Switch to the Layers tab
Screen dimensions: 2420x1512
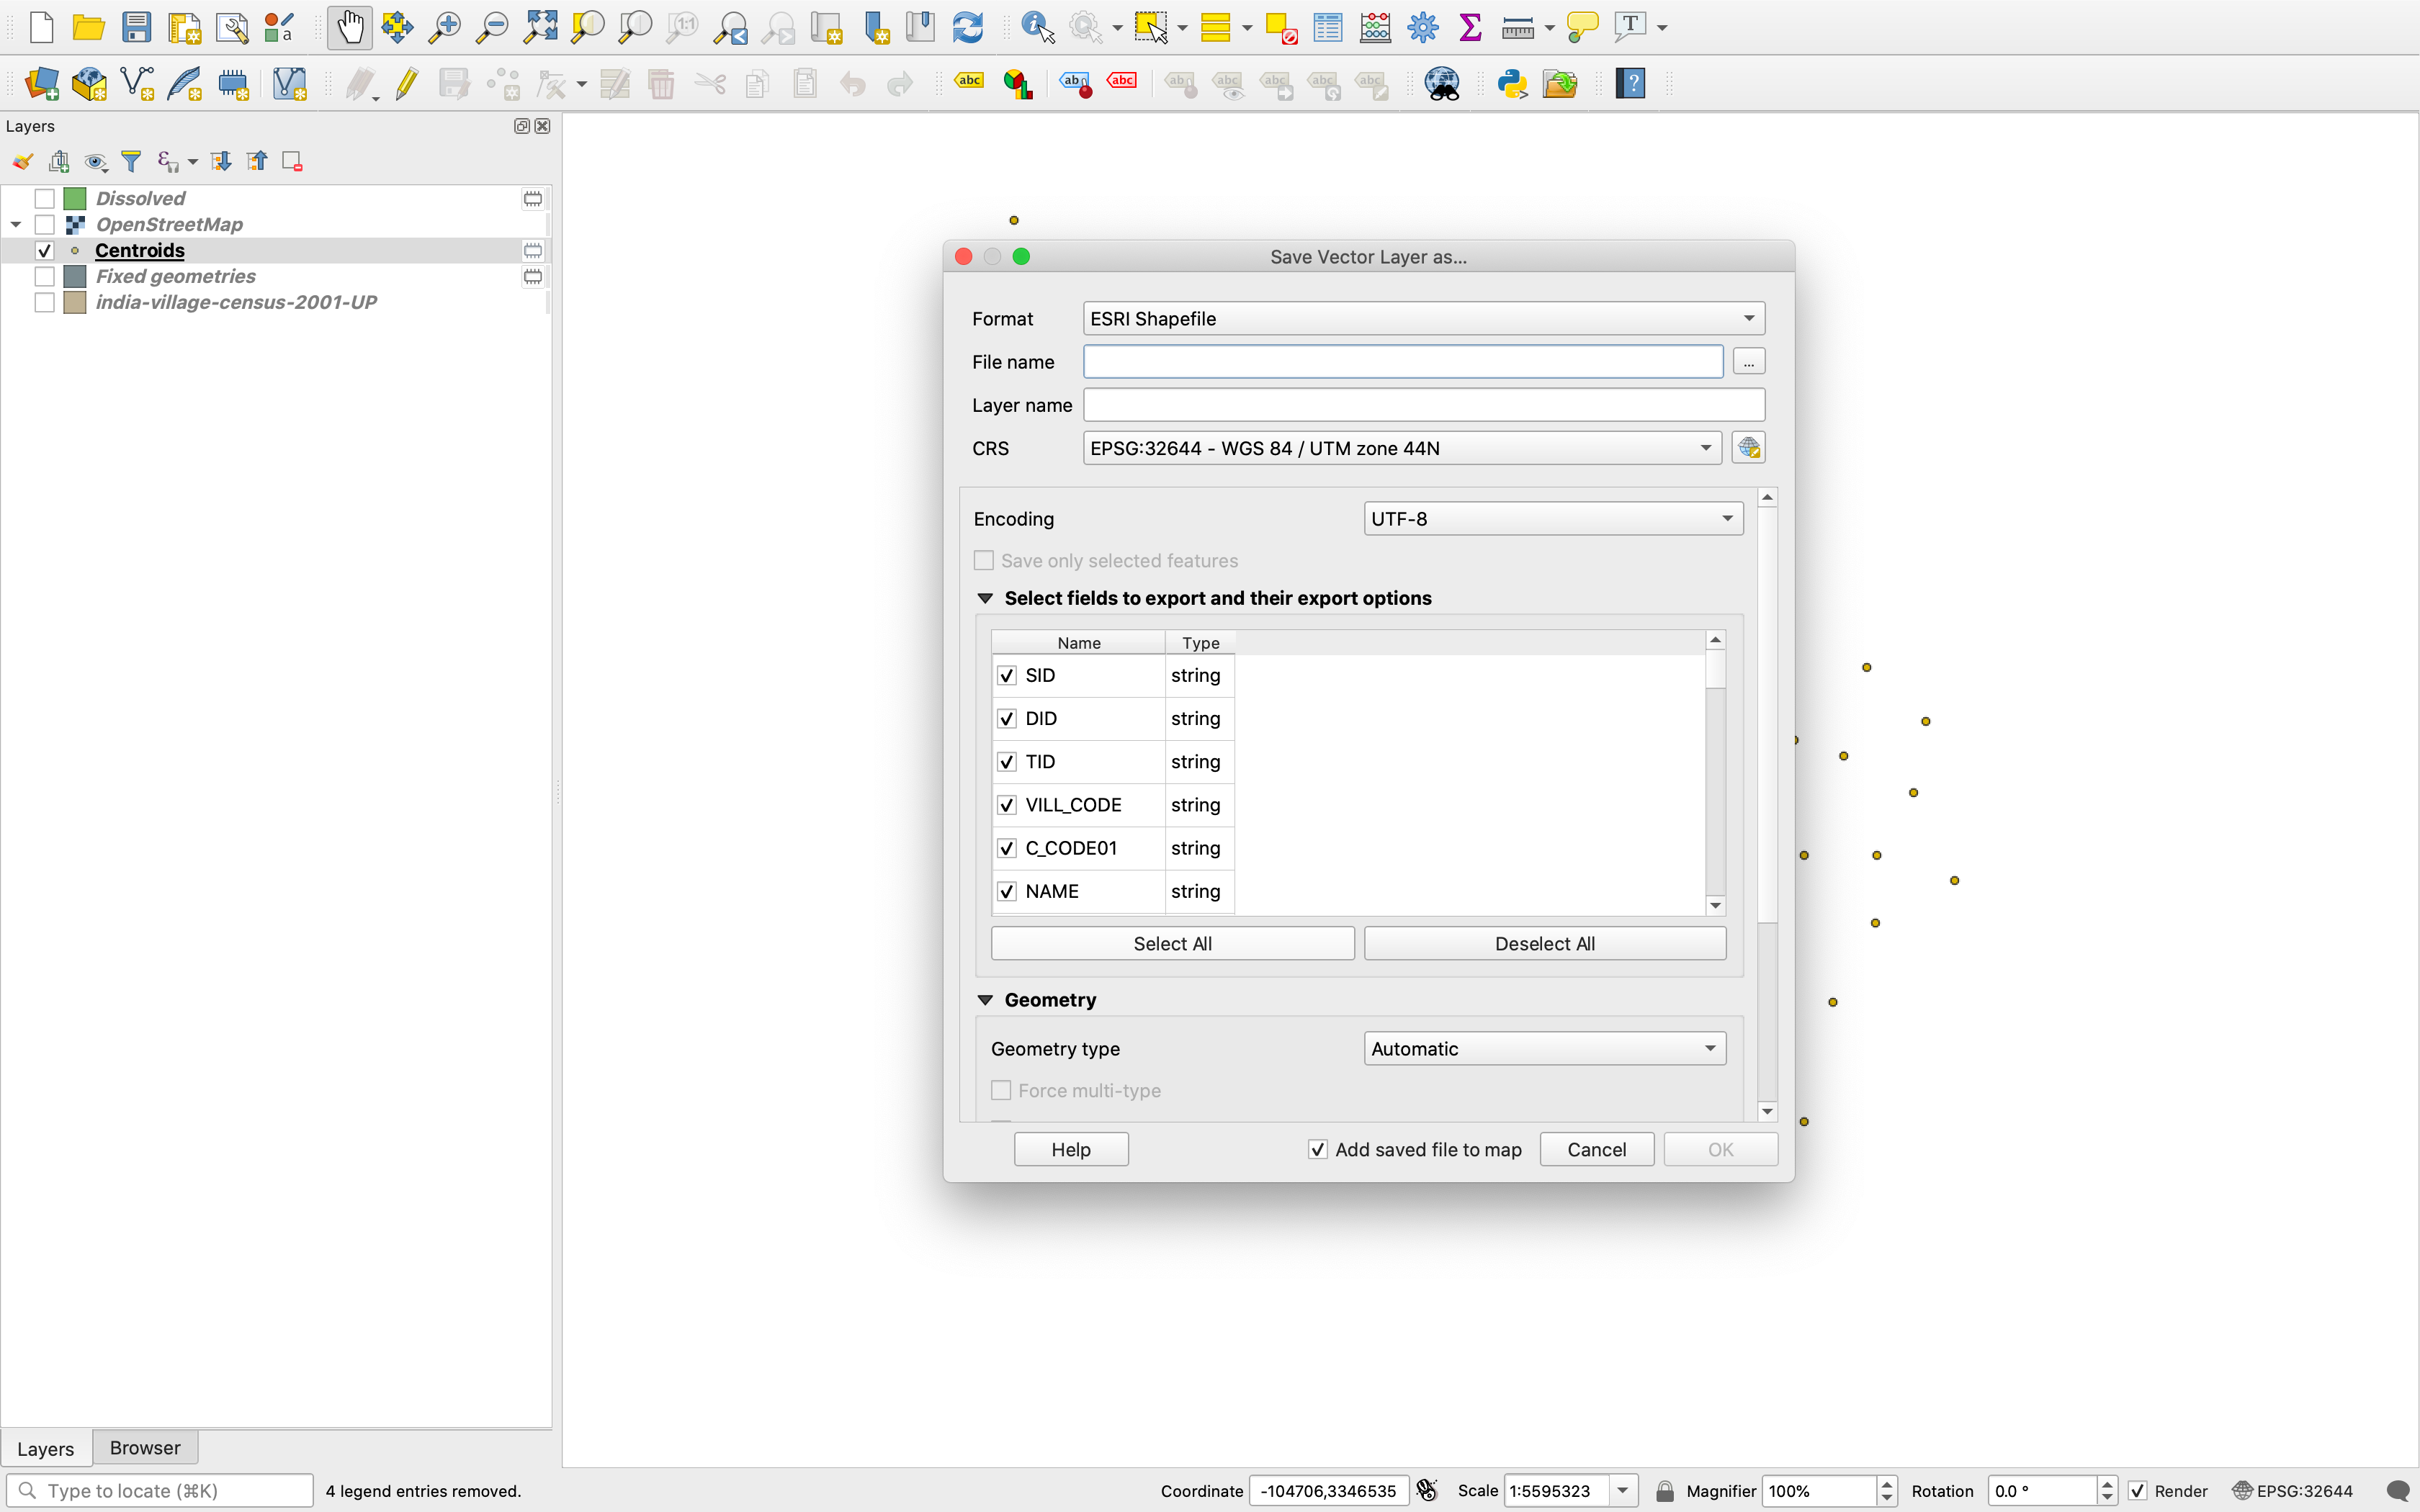[45, 1448]
